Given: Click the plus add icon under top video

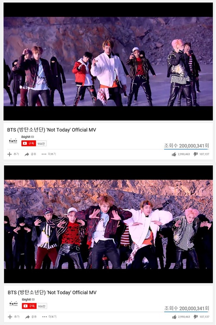Looking at the screenshot, I should [x=10, y=154].
